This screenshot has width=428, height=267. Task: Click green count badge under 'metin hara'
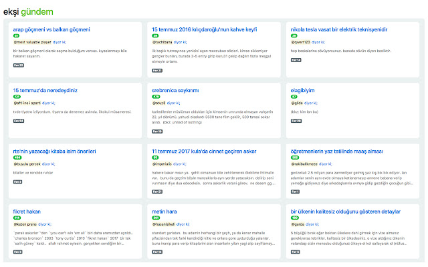(156, 218)
